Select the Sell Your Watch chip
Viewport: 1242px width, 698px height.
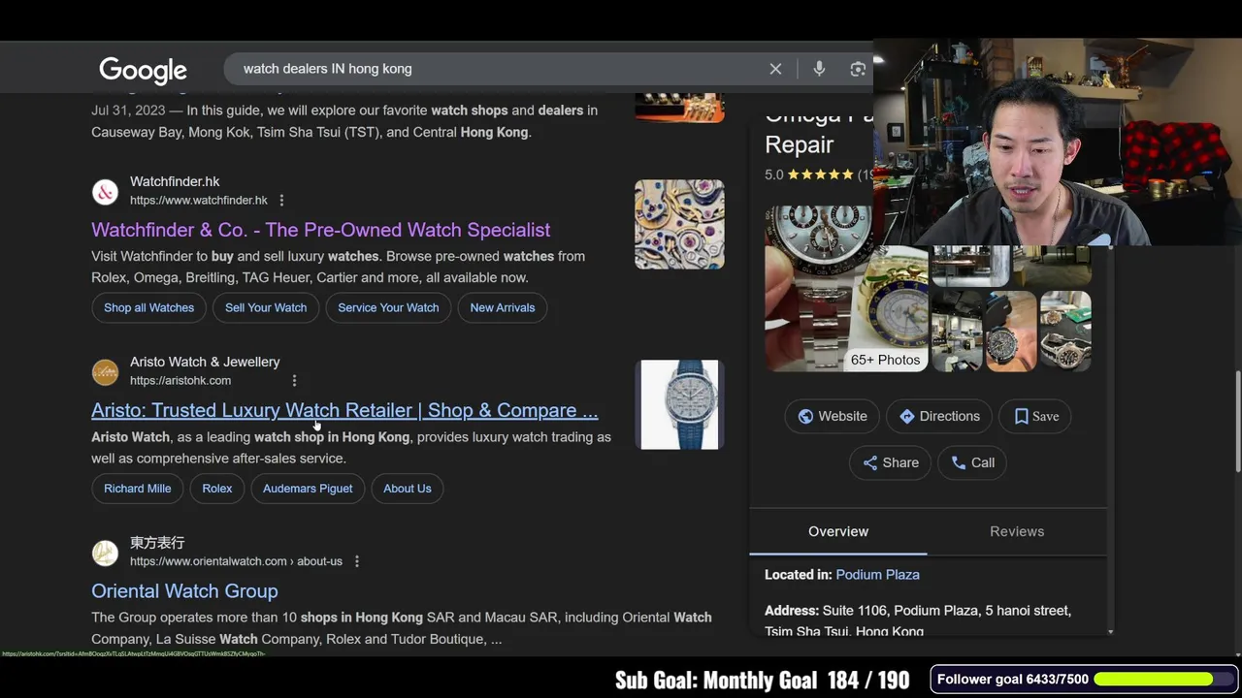point(266,307)
